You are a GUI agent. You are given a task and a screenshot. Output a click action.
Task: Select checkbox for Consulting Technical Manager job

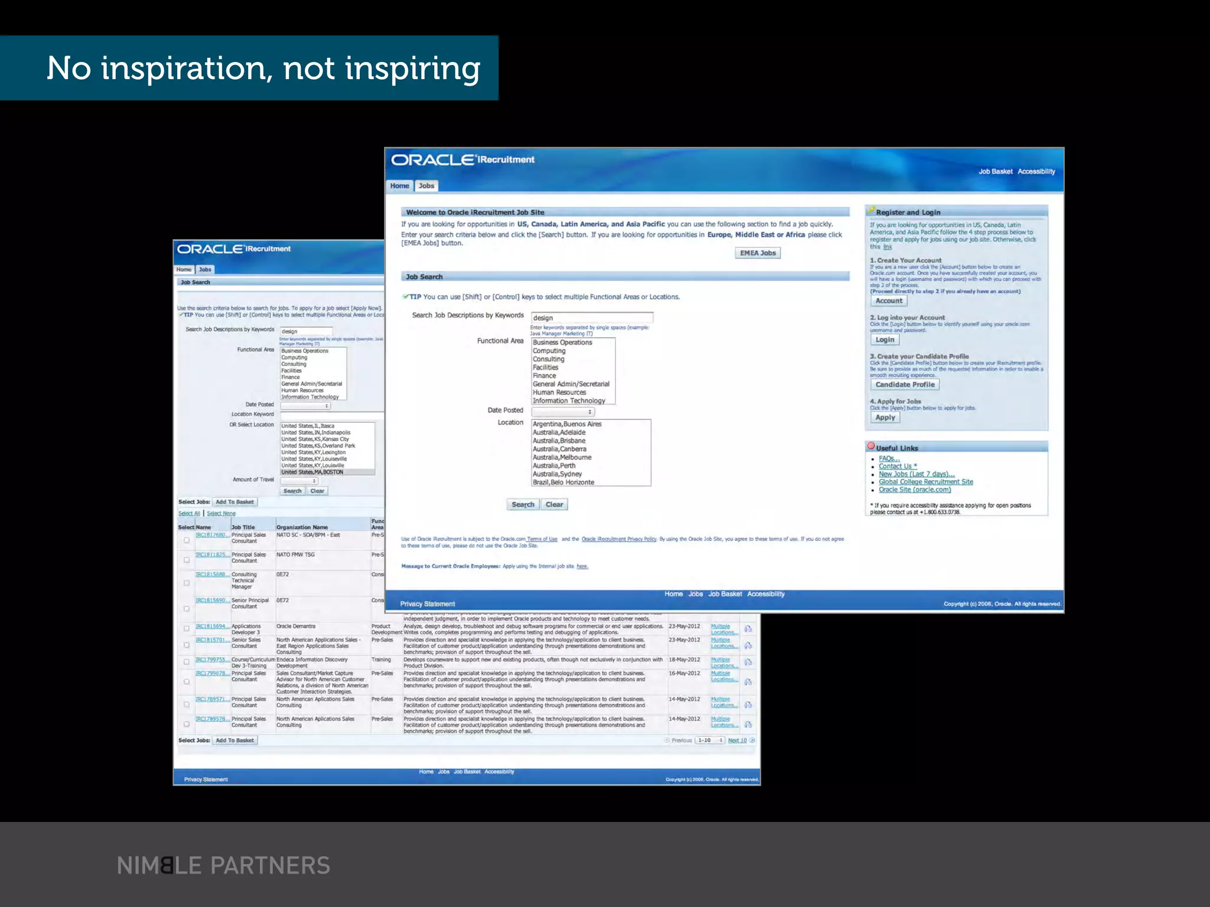187,583
